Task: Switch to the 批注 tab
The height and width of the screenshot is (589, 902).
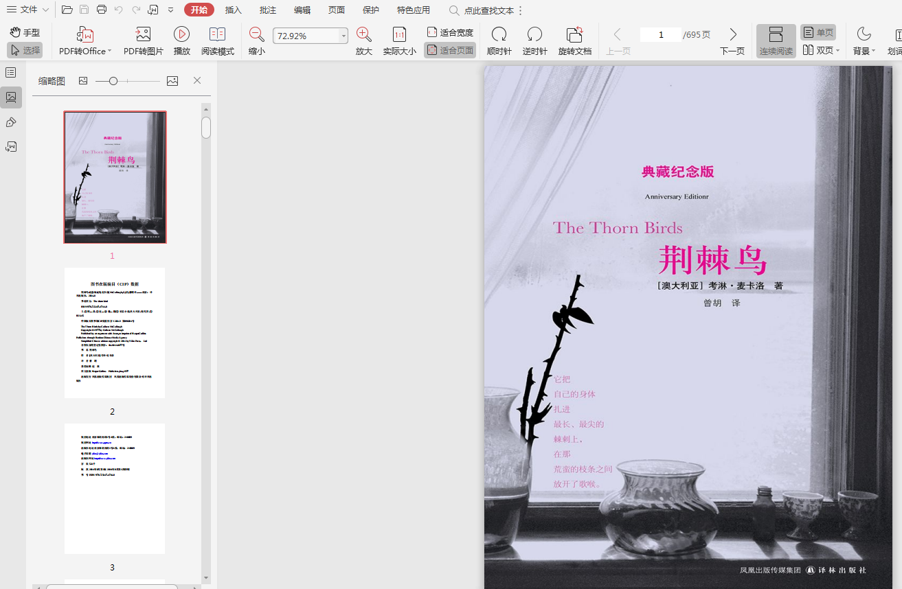Action: [x=268, y=10]
